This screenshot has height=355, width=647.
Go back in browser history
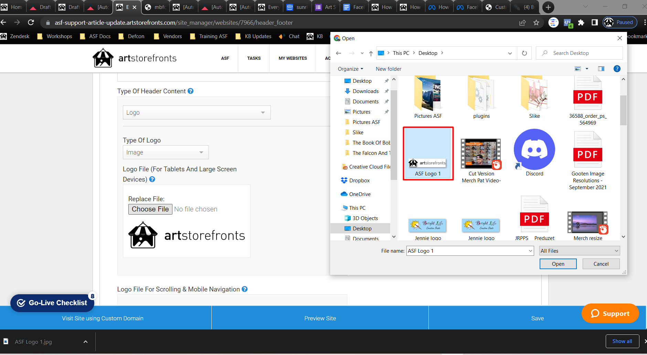[4, 22]
